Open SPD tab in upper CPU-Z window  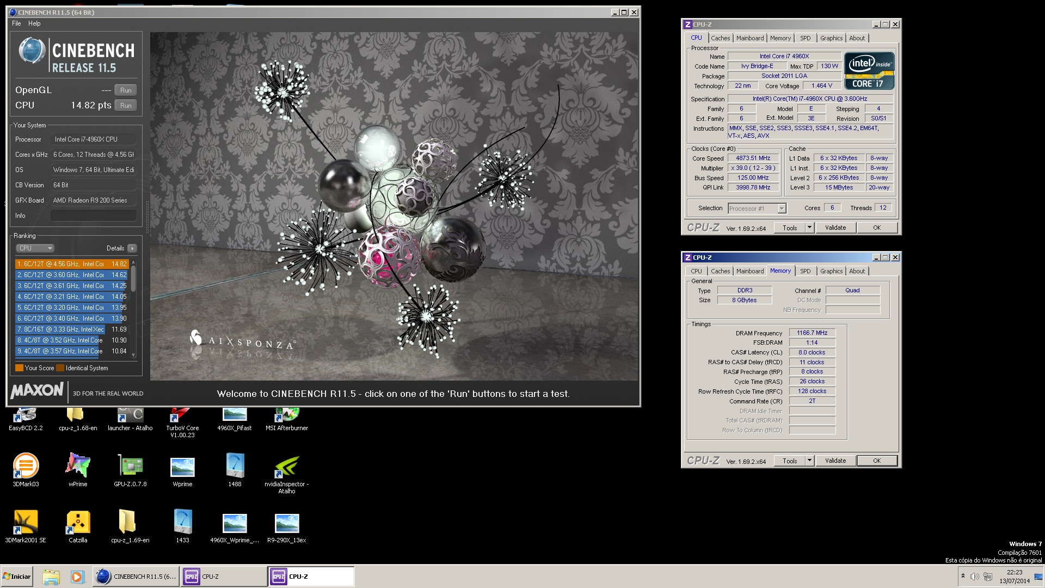point(805,38)
